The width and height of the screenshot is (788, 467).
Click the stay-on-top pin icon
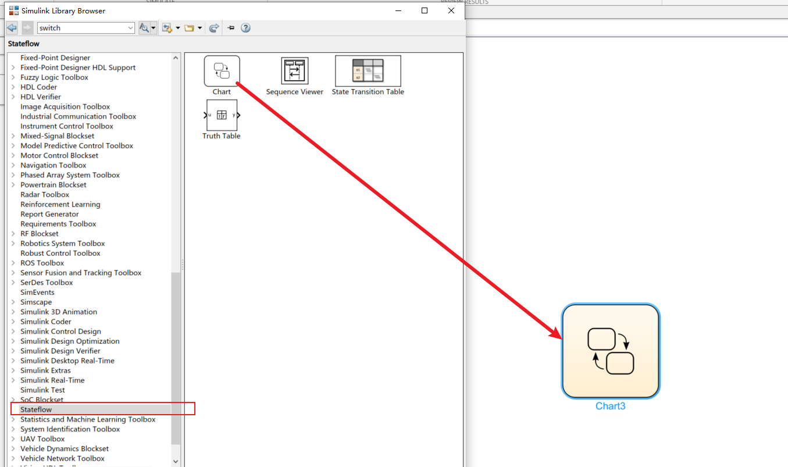(x=231, y=28)
